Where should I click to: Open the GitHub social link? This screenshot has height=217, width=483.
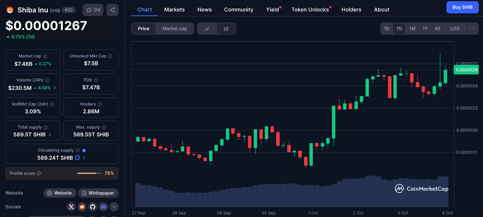click(x=93, y=207)
